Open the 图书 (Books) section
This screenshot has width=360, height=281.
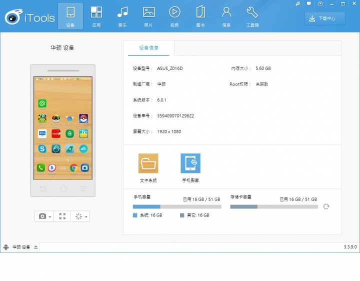pos(200,16)
